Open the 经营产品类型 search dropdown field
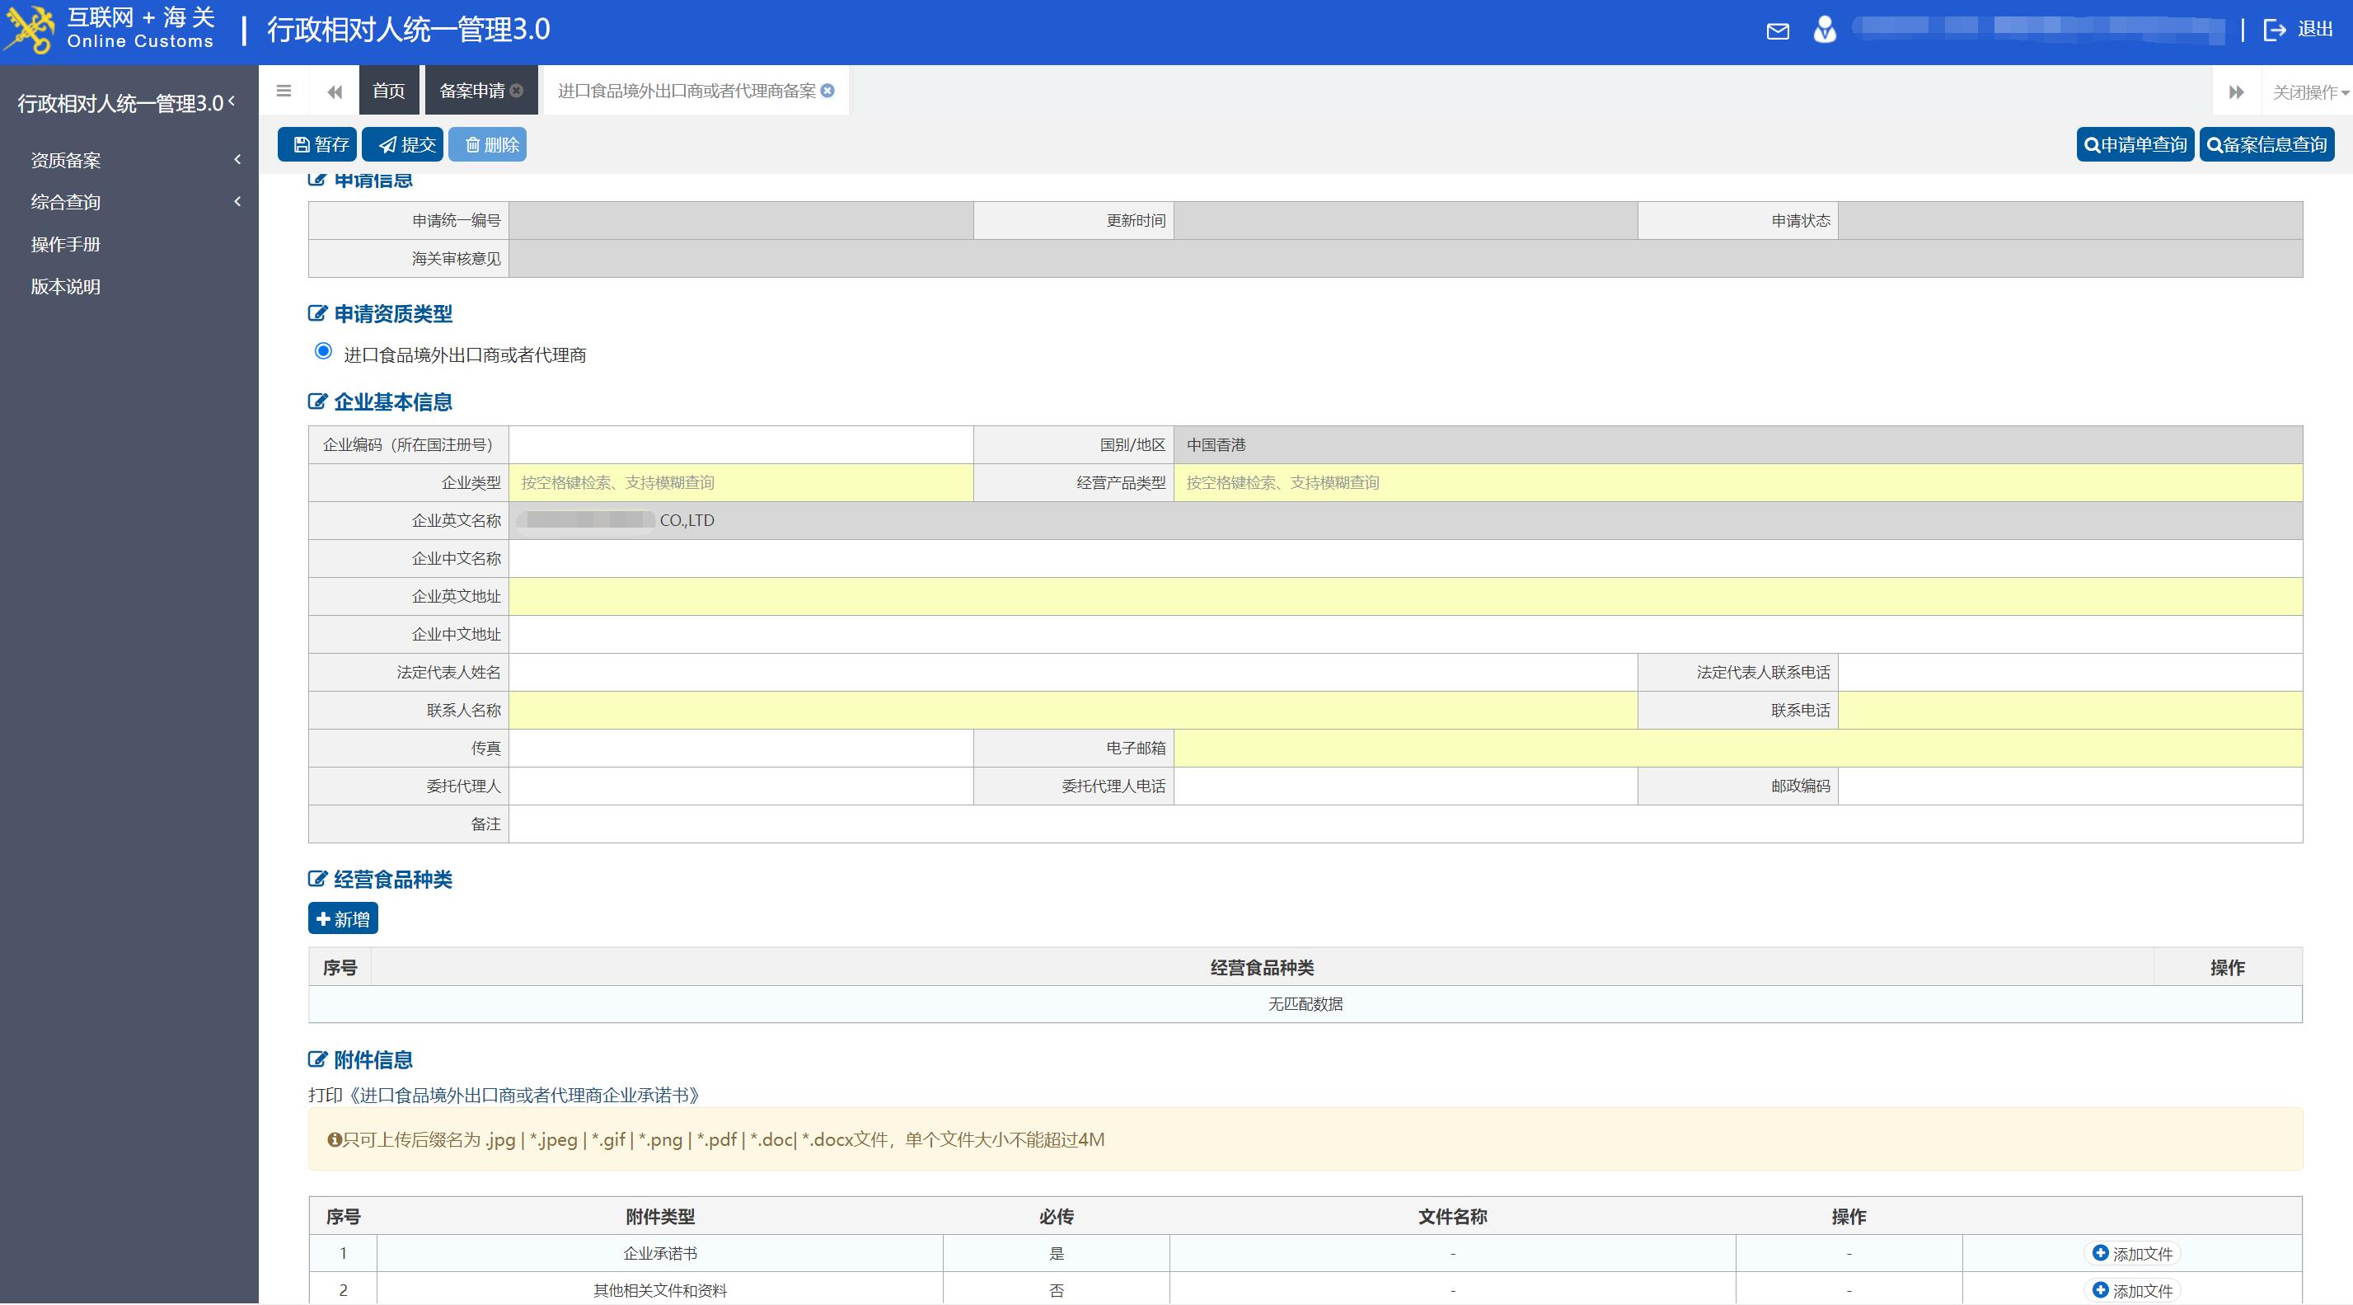Viewport: 2353px width, 1305px height. click(1737, 482)
